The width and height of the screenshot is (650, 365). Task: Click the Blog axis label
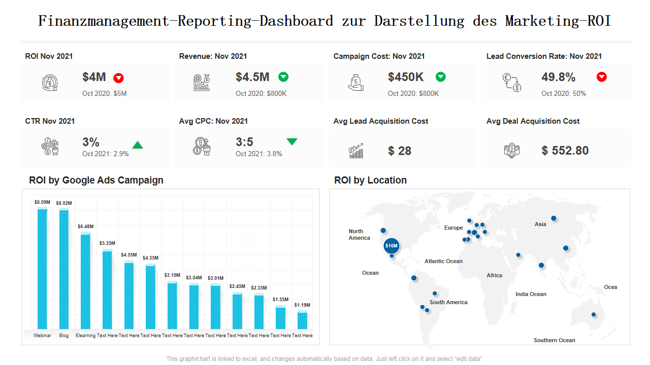pyautogui.click(x=64, y=336)
